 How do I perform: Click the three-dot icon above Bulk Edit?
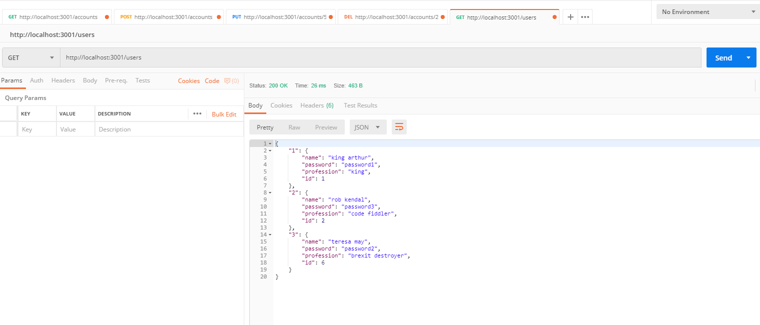(x=197, y=114)
